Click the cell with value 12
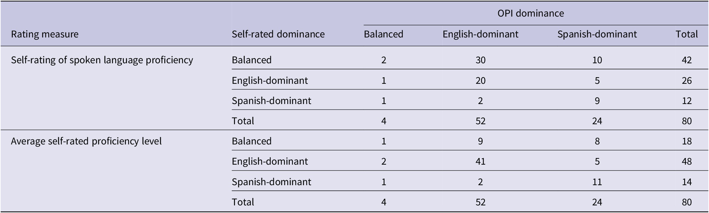This screenshot has width=709, height=213. 687,101
